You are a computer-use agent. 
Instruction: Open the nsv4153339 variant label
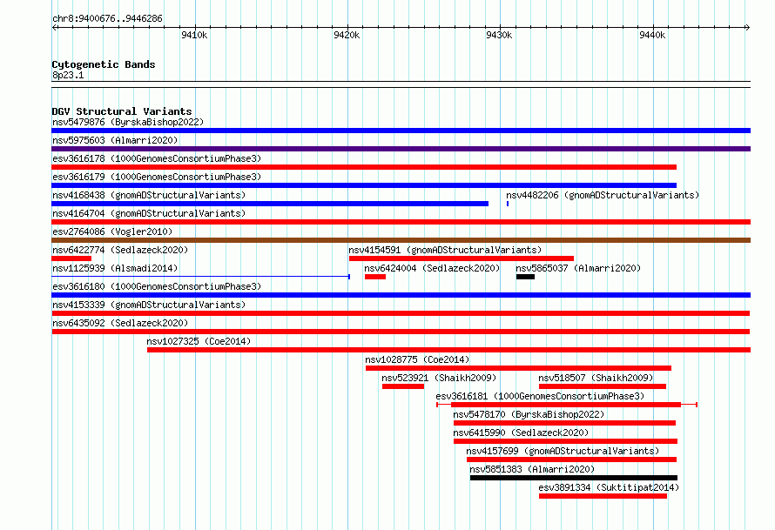[x=149, y=305]
